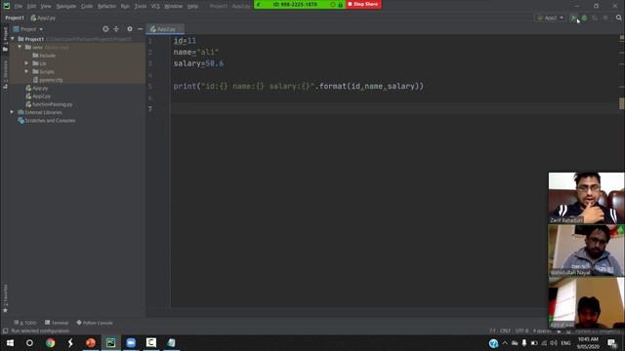Click the print statement on line 5

298,87
